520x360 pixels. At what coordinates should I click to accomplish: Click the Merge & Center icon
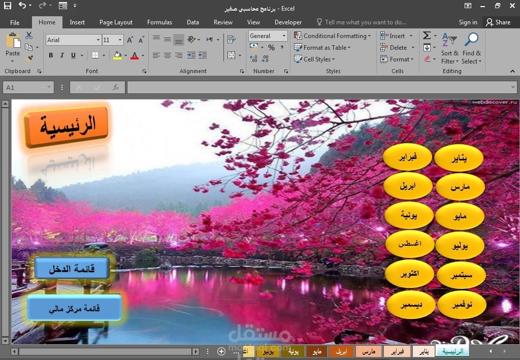pyautogui.click(x=232, y=55)
